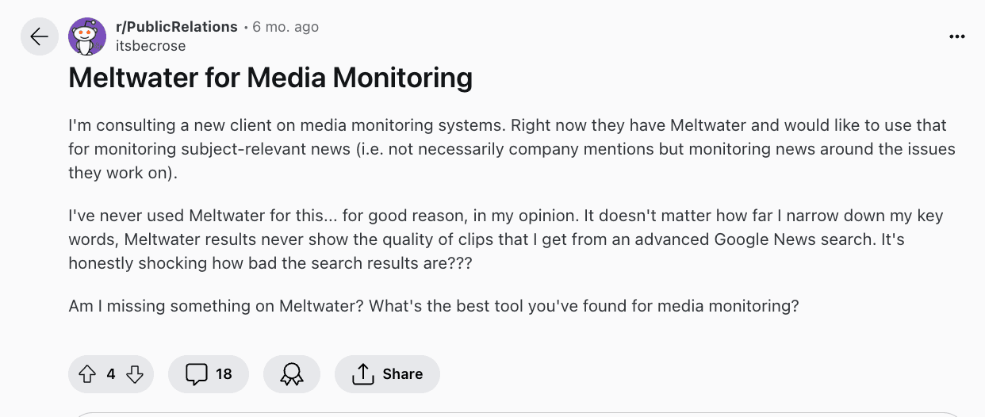This screenshot has width=985, height=417.
Task: Downvote the Meltwater post
Action: click(x=135, y=374)
